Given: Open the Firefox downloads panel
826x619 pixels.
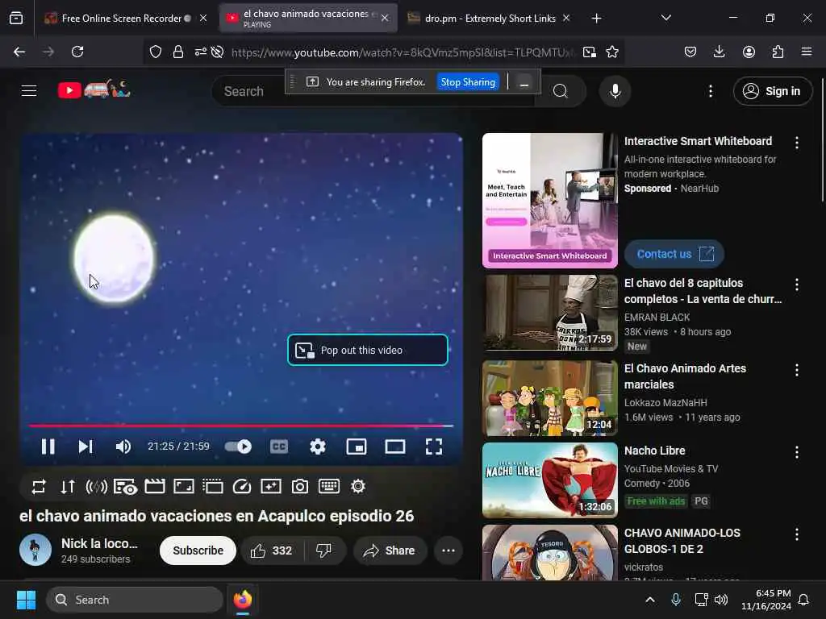Looking at the screenshot, I should [719, 52].
